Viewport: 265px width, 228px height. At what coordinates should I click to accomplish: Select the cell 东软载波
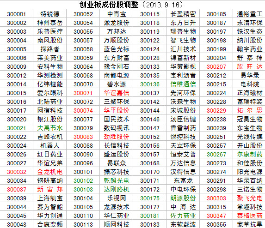coord(183,224)
